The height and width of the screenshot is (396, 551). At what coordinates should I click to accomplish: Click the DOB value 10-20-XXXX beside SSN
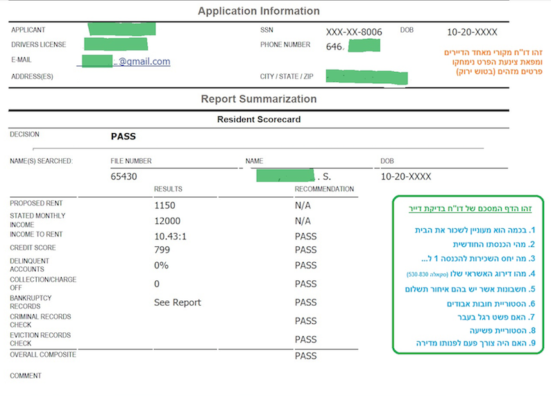click(x=472, y=33)
